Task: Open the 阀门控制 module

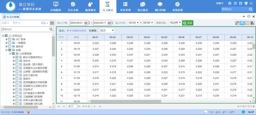Action: 160,6
